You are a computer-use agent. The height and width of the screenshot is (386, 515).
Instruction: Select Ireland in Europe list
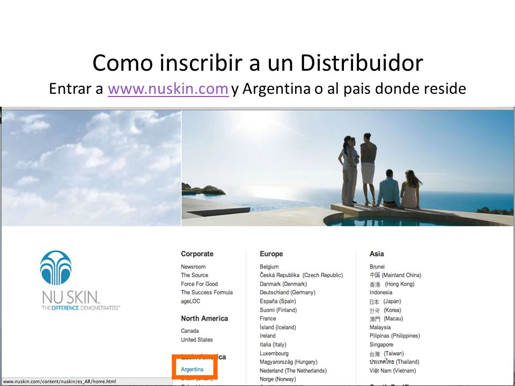click(x=268, y=336)
